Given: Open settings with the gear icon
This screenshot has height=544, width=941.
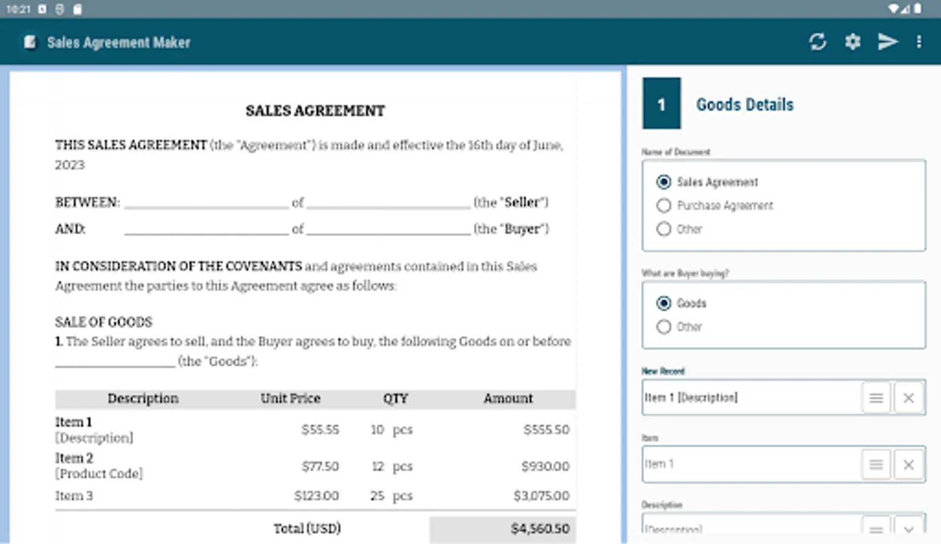Looking at the screenshot, I should pos(852,42).
